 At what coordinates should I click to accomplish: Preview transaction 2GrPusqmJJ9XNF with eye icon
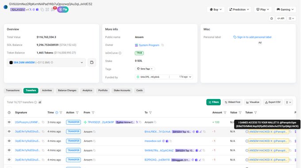click(9, 122)
